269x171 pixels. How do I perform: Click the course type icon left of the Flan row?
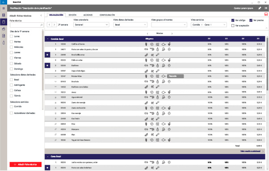click(x=55, y=135)
